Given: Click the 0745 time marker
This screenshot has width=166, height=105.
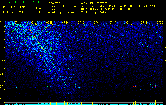Looking at the screenshot, I should (x=81, y=23).
